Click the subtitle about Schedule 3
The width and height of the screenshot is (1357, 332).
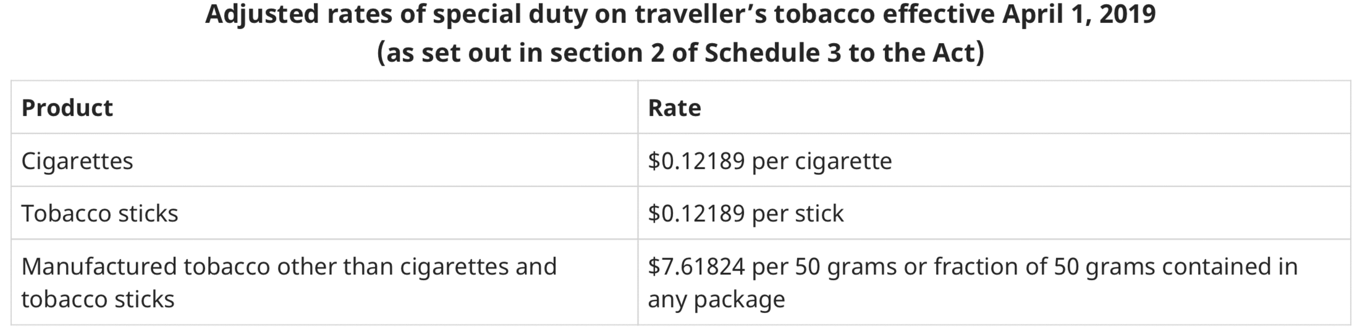pos(680,53)
